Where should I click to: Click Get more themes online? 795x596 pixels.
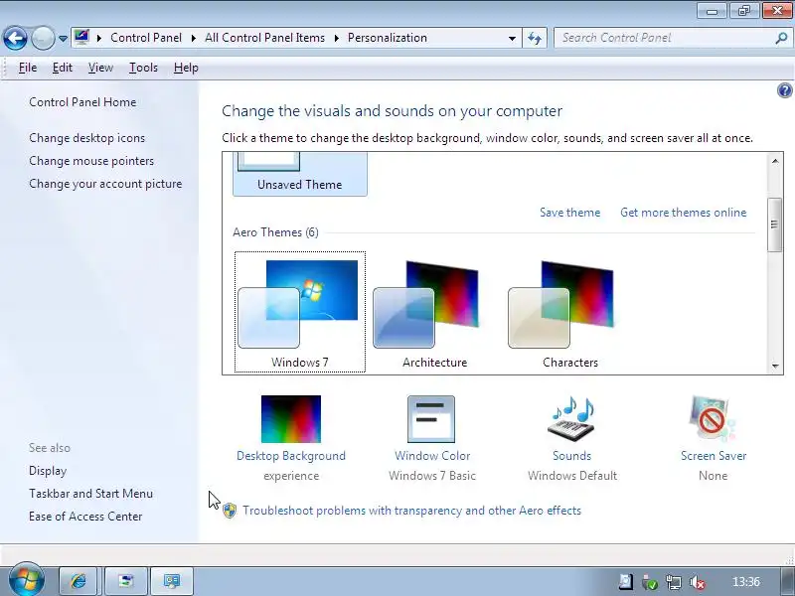[684, 213]
